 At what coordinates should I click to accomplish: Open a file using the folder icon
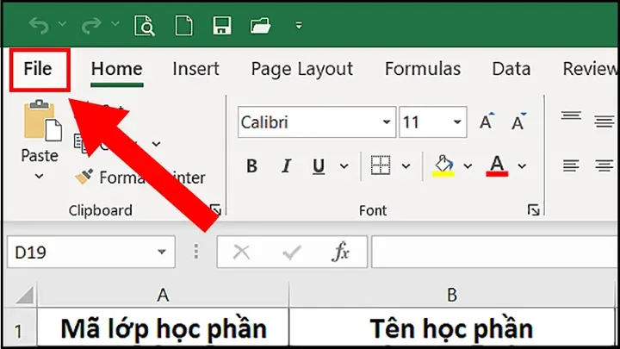pyautogui.click(x=260, y=26)
